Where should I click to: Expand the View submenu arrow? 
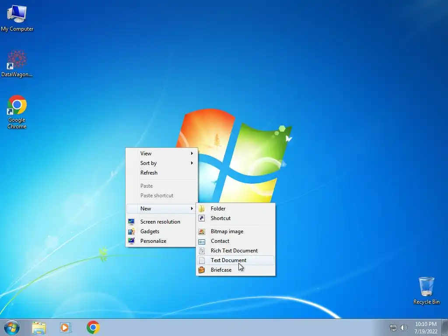click(192, 154)
